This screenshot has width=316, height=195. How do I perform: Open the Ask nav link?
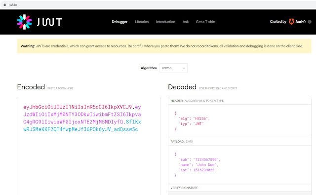186,22
